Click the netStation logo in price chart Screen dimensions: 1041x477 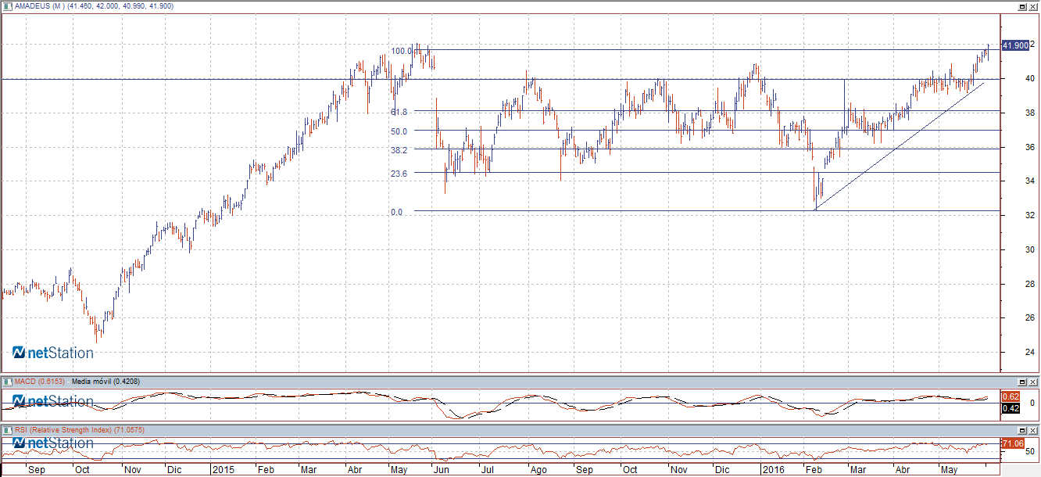click(x=53, y=353)
